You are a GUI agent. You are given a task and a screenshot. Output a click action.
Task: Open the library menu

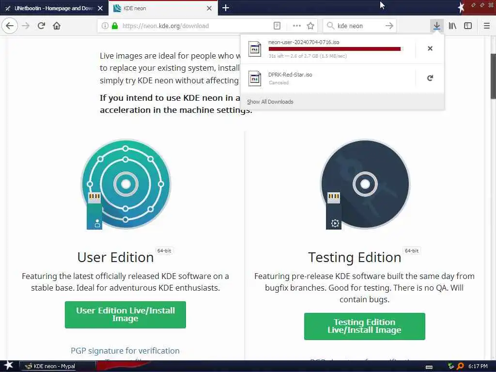(x=452, y=26)
